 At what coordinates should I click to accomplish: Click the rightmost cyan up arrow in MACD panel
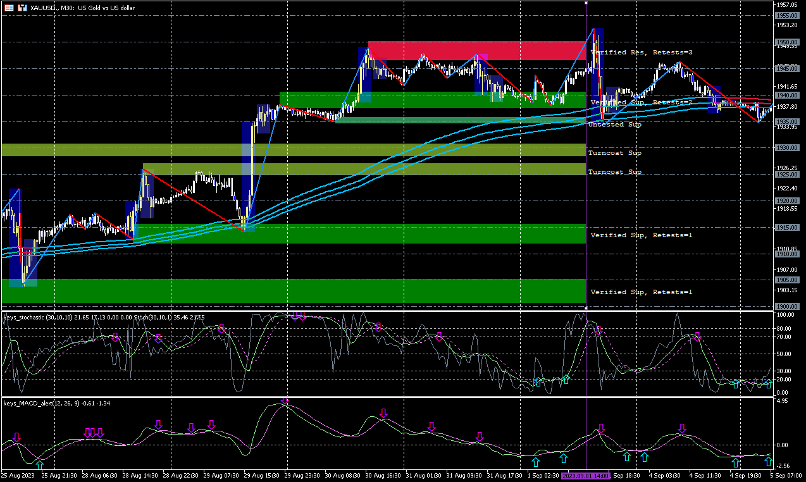768,461
